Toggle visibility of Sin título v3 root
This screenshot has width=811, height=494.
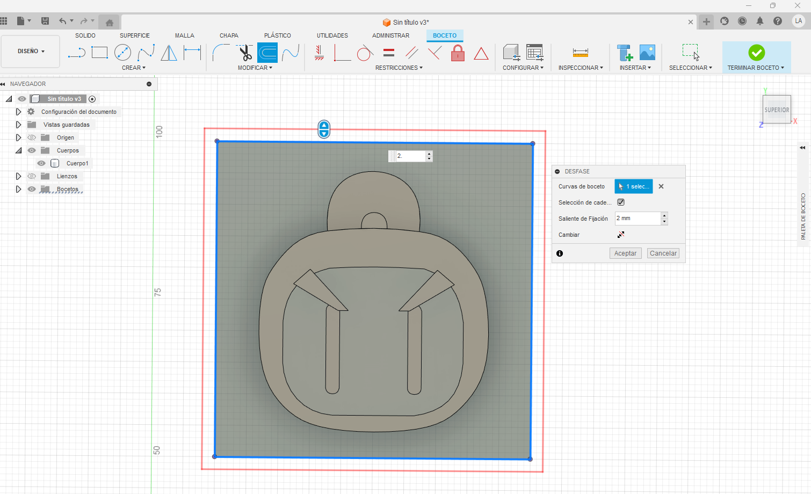[x=22, y=99]
